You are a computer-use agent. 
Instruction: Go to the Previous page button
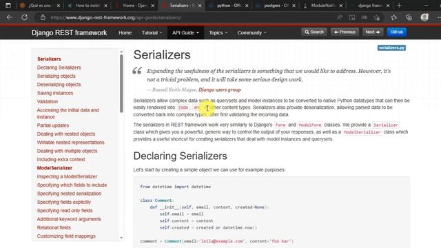pyautogui.click(x=345, y=32)
